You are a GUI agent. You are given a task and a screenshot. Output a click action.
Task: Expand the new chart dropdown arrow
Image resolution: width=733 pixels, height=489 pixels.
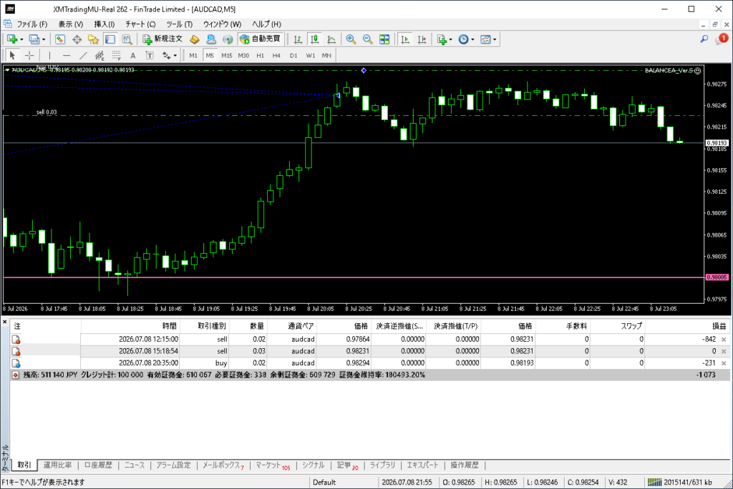pos(21,40)
